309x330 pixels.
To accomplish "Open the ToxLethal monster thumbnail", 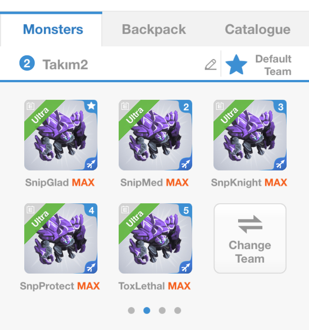I will (155, 238).
